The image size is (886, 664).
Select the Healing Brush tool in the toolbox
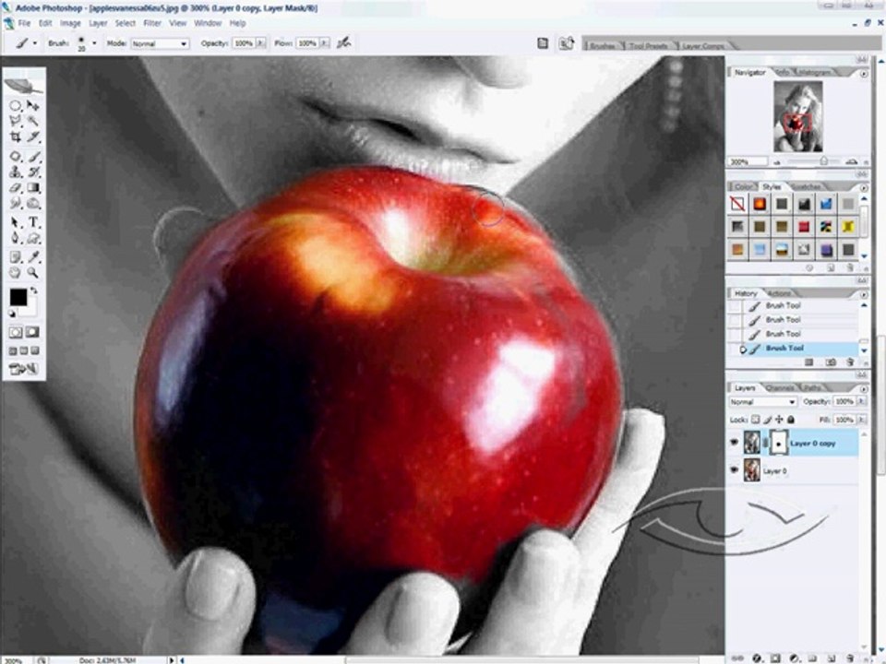16,157
